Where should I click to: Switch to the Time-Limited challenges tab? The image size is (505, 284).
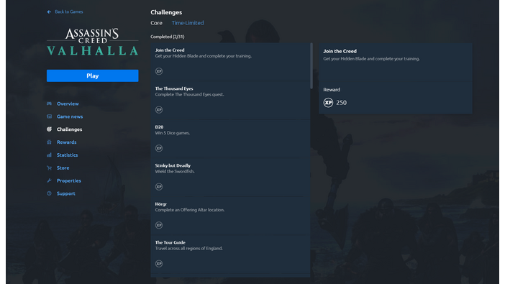click(x=188, y=23)
